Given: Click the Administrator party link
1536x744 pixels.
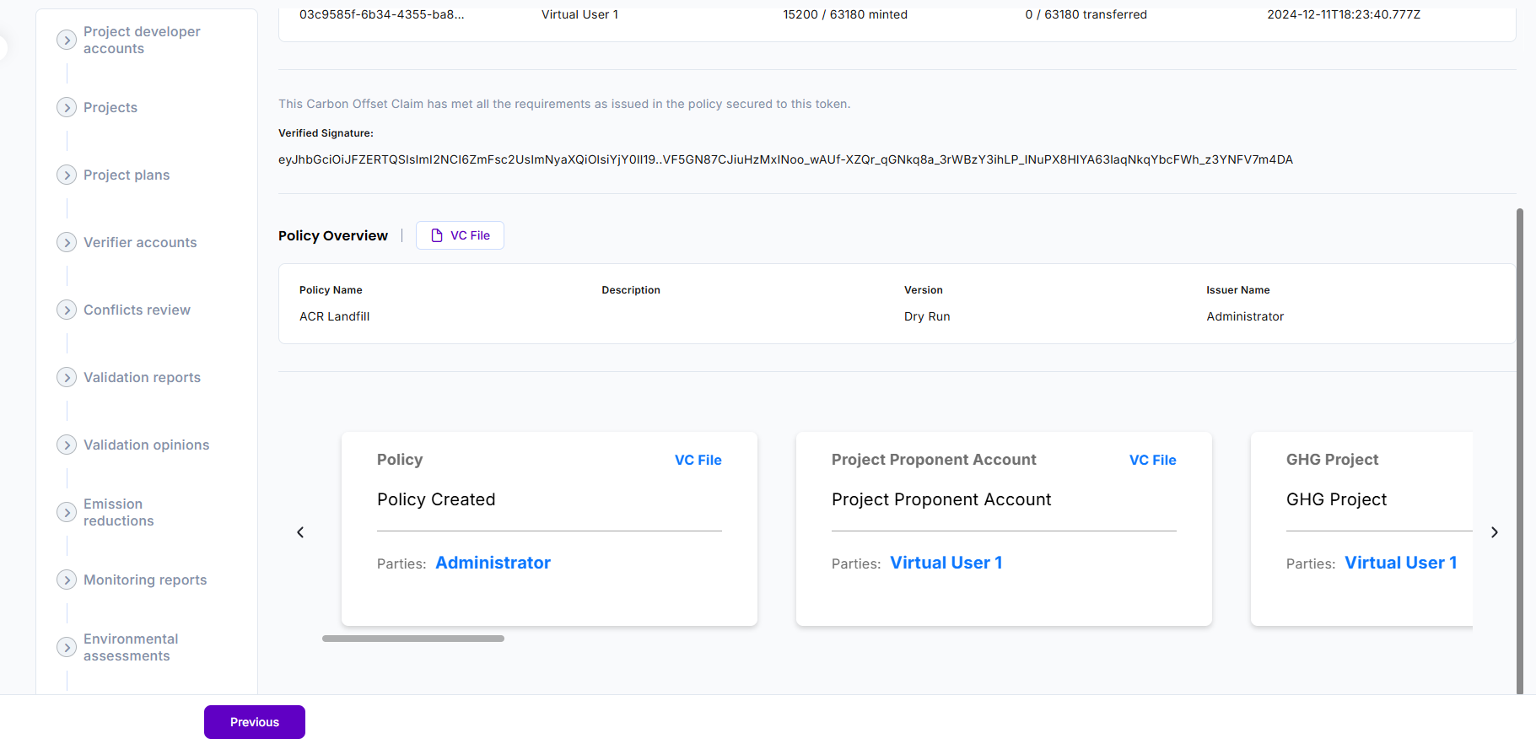Looking at the screenshot, I should click(x=493, y=563).
